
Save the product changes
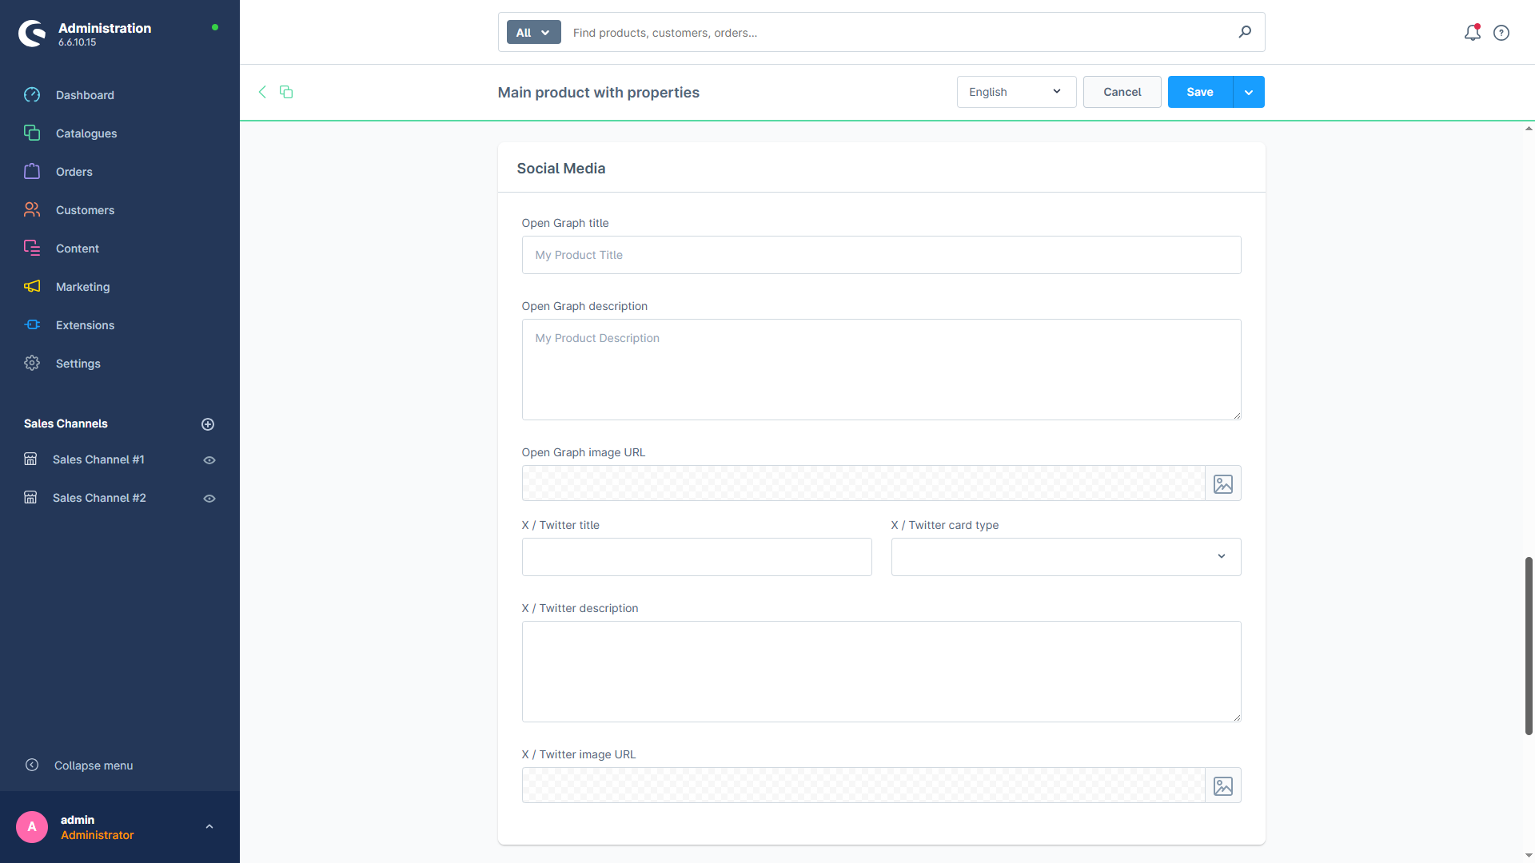click(x=1199, y=91)
